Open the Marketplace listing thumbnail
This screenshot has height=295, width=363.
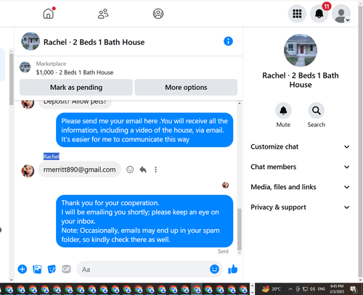[25, 67]
